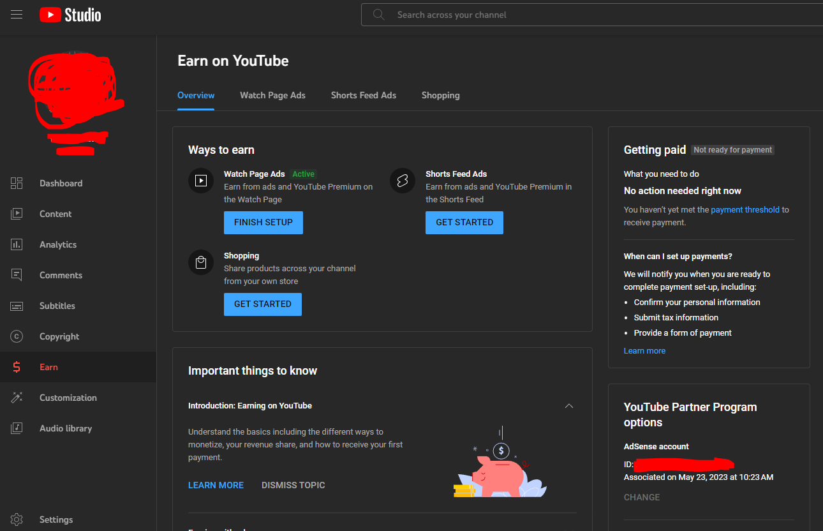Open Dashboard via its grid icon
Viewport: 823px width, 531px height.
(17, 183)
